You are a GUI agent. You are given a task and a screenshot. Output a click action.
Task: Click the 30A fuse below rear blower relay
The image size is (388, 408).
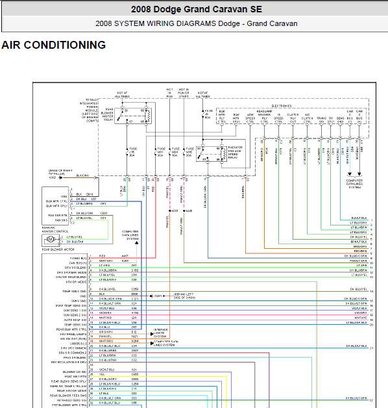[x=127, y=152]
